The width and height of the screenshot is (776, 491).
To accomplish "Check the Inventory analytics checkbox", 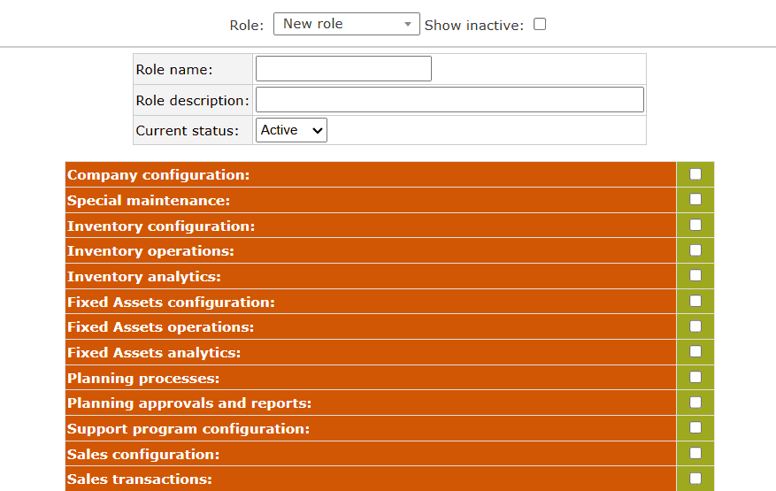I will (x=695, y=275).
